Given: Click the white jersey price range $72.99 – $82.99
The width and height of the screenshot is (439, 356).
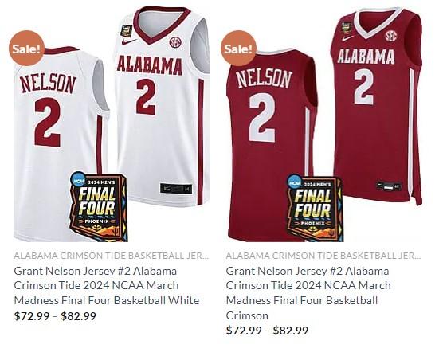Looking at the screenshot, I should 55,316.
